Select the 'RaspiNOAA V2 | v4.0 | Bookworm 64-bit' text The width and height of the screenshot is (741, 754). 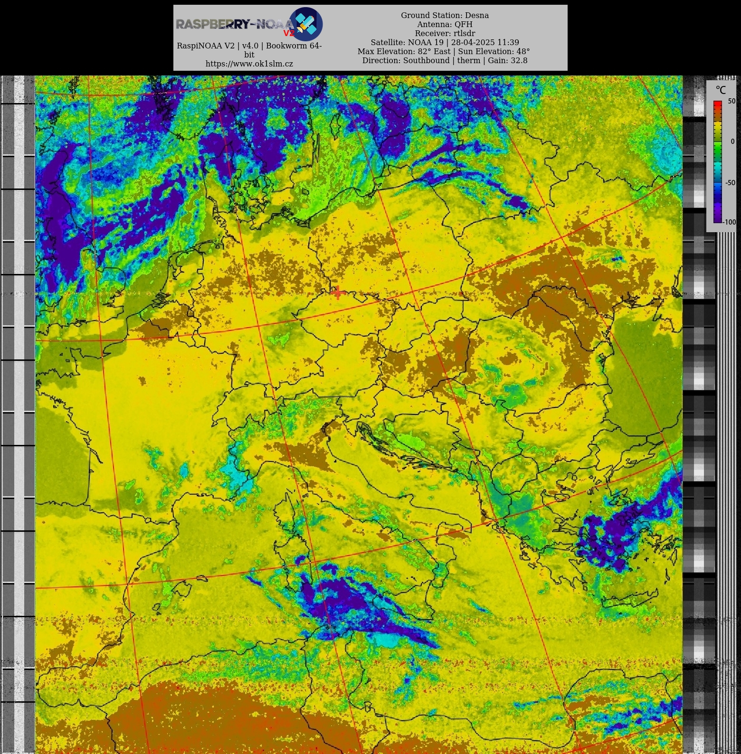tap(249, 50)
